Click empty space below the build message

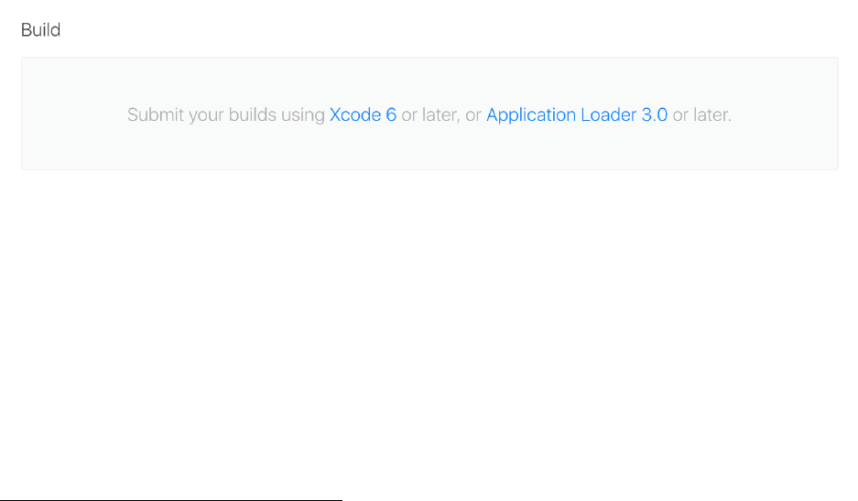coord(429,149)
